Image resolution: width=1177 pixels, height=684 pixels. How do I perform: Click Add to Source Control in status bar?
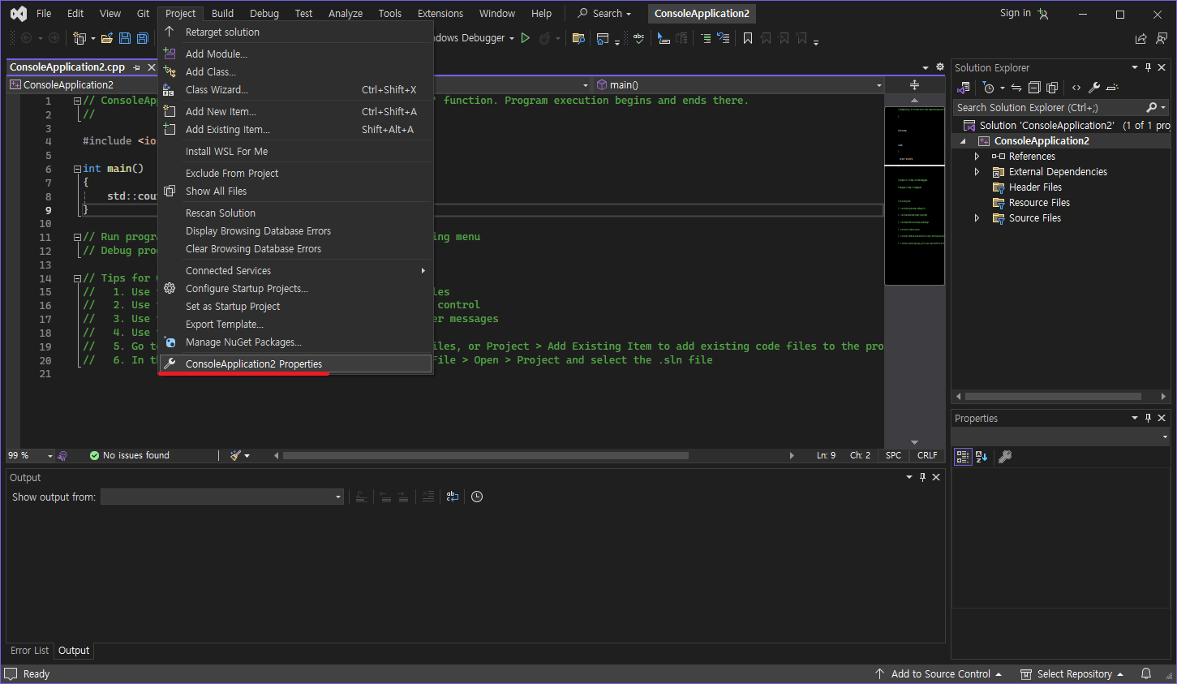pyautogui.click(x=939, y=674)
